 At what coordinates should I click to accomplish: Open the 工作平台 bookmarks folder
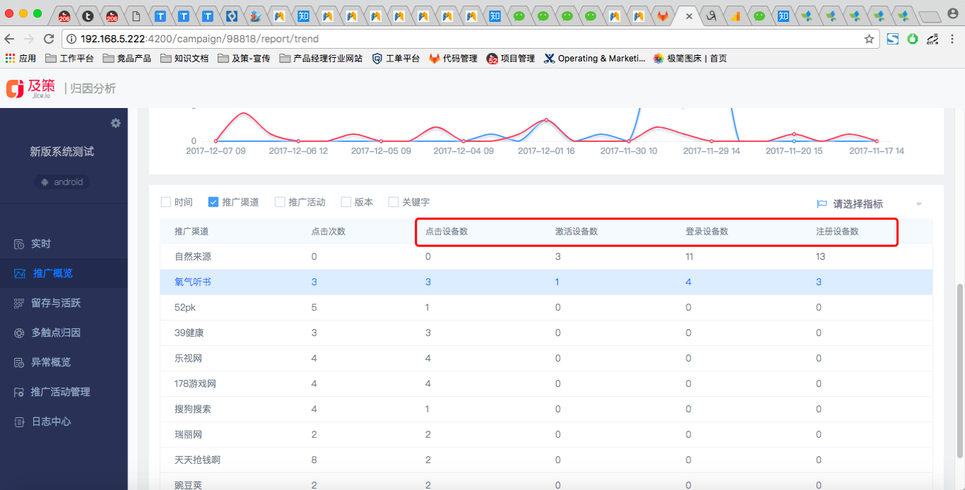coord(69,59)
